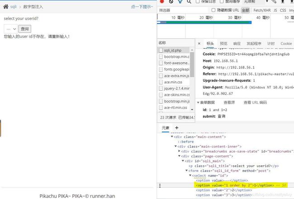Click the green network timeline overview bar

pyautogui.click(x=204, y=23)
